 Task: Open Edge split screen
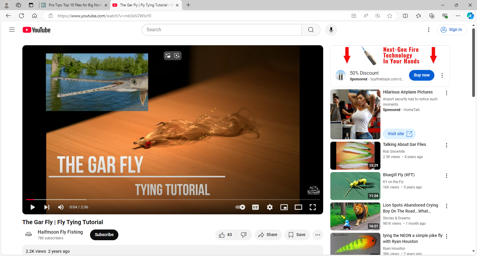coord(405,16)
